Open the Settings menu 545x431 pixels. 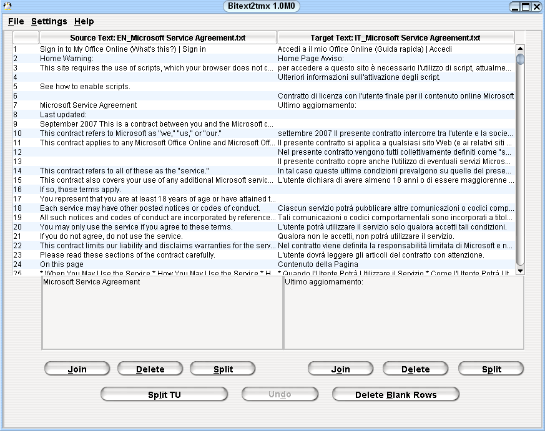click(49, 22)
